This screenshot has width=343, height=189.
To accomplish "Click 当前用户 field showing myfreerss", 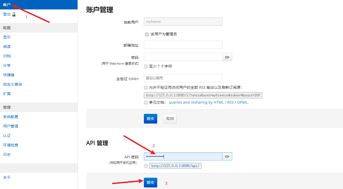I will click(x=183, y=21).
